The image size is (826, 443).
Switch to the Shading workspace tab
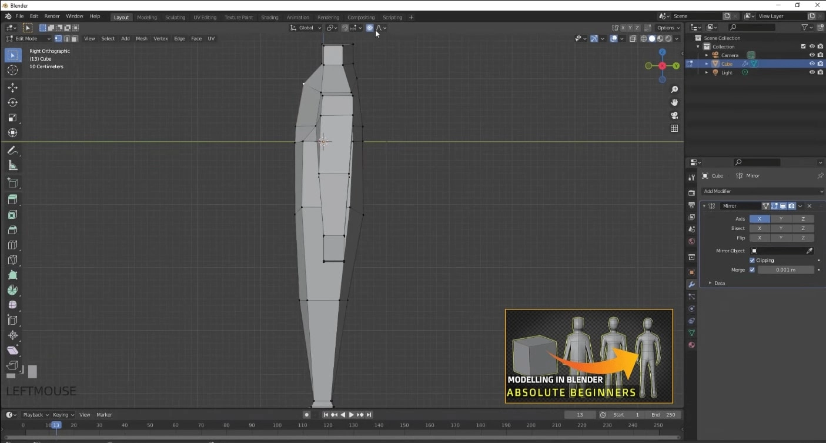click(269, 17)
